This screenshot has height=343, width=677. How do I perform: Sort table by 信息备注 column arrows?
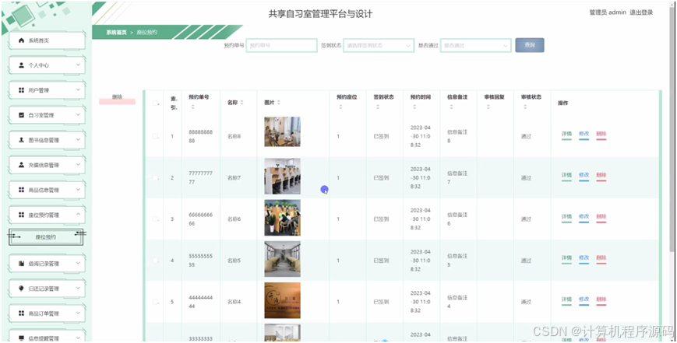(451, 107)
